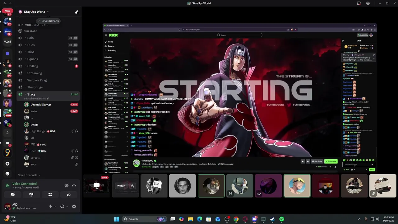Open the invite people icon beside StayUps World
The image size is (398, 224).
point(76,12)
